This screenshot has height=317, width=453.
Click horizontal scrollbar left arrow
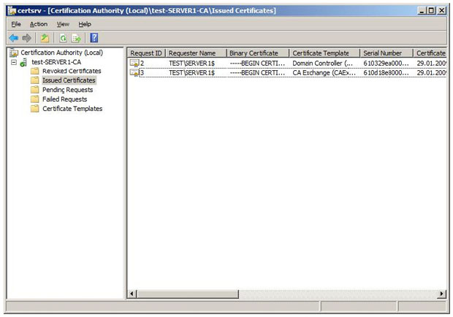[x=132, y=294]
